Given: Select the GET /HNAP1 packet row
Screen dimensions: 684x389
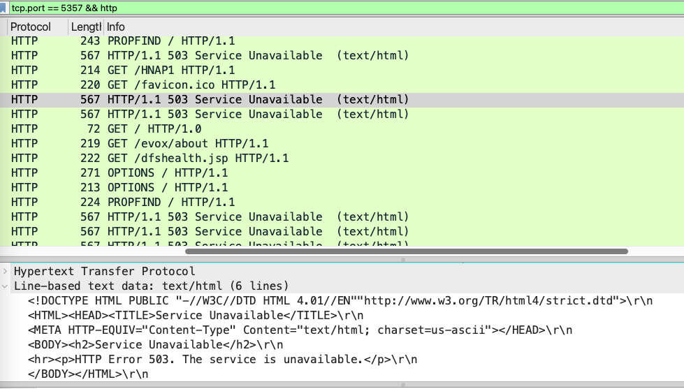Looking at the screenshot, I should tap(342, 71).
